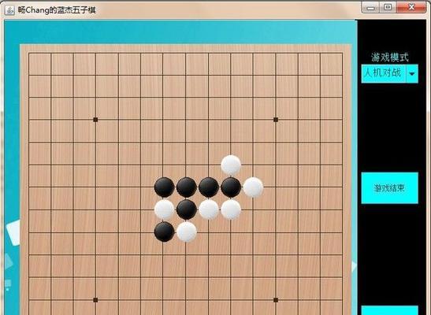
Task: Click the Java icon in title bar
Action: pos(9,10)
